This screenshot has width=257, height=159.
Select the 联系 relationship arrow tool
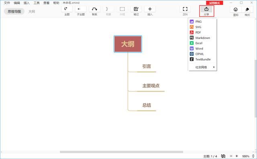tap(94, 9)
